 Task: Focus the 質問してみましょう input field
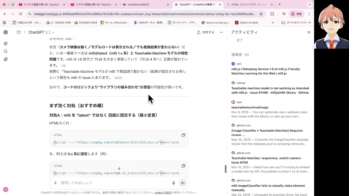tap(115, 183)
